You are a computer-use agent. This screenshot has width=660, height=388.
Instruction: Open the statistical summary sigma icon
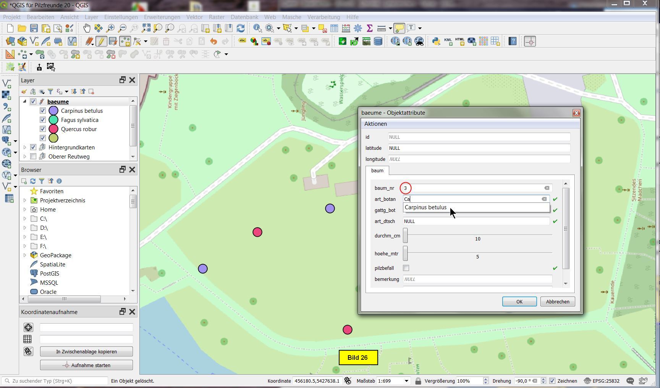click(x=369, y=28)
